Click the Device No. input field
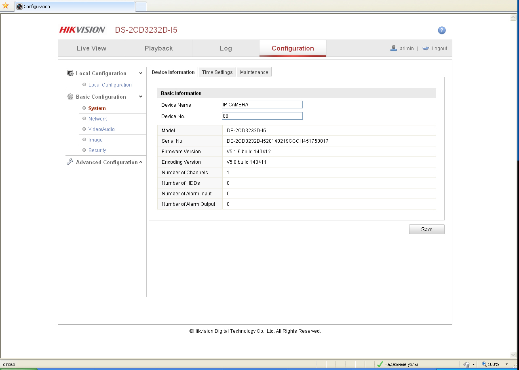This screenshot has width=519, height=370. coord(262,116)
